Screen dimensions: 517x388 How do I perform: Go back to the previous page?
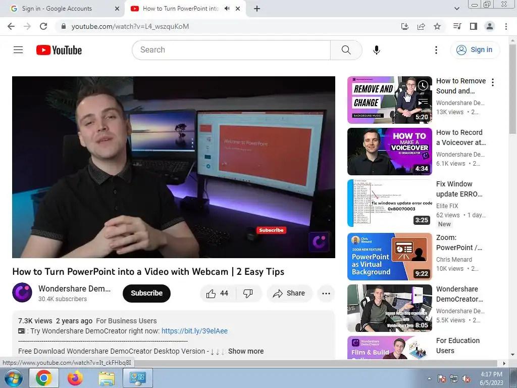[x=11, y=26]
